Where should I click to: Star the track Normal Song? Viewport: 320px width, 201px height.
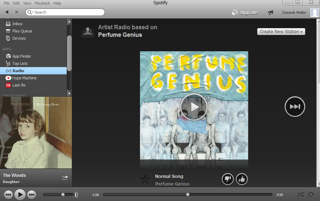(145, 179)
